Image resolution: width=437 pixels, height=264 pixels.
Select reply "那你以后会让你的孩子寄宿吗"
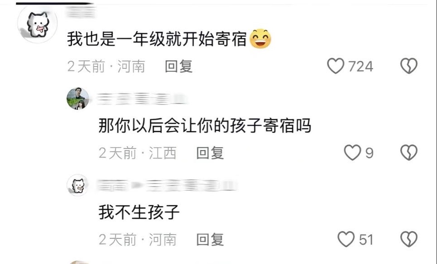pyautogui.click(x=205, y=125)
